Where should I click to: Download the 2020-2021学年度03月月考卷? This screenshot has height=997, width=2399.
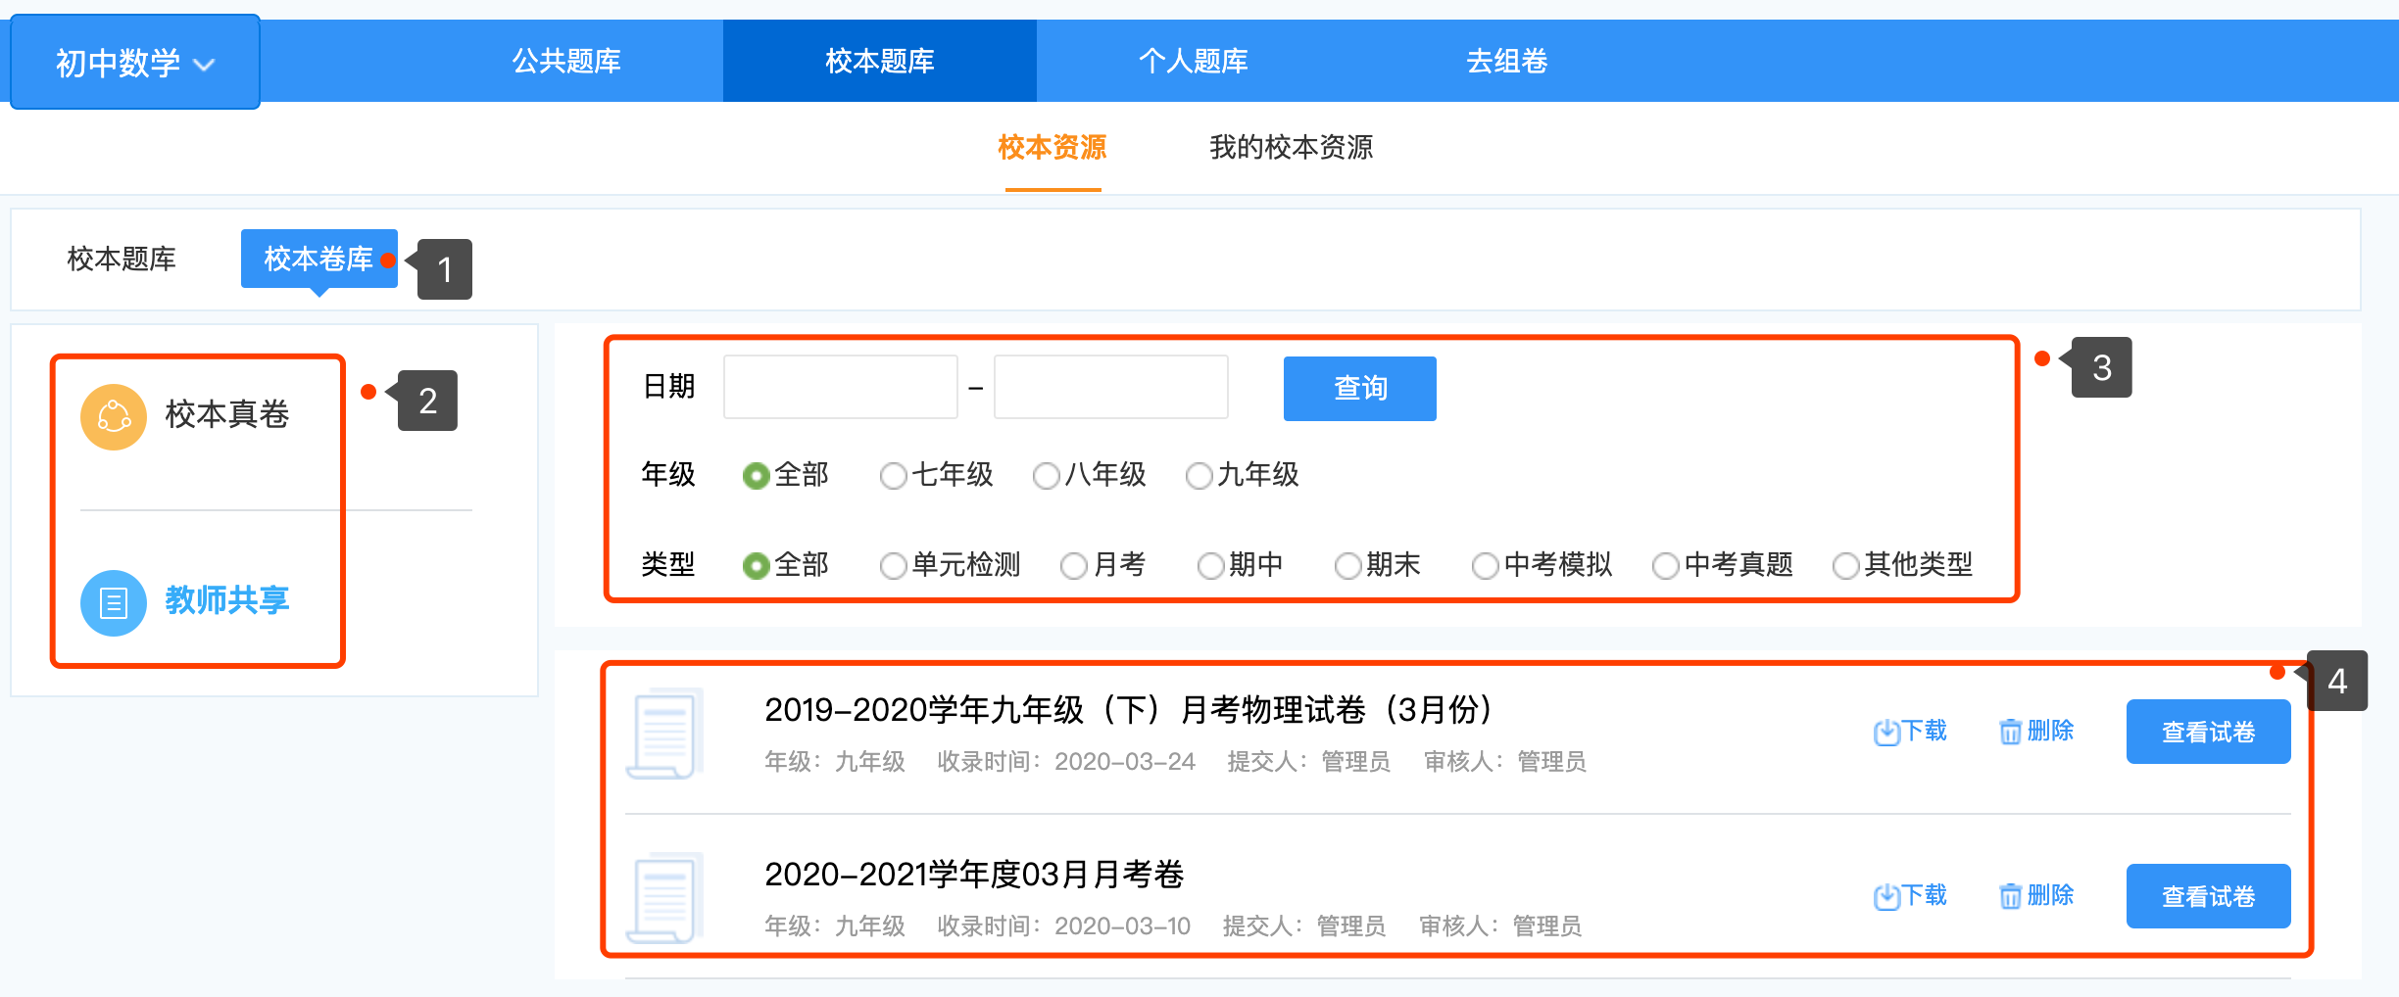pos(1909,895)
